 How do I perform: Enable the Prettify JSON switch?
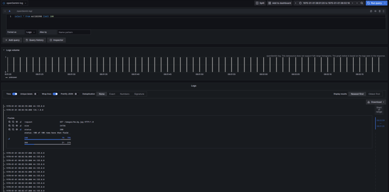pyautogui.click(x=77, y=94)
